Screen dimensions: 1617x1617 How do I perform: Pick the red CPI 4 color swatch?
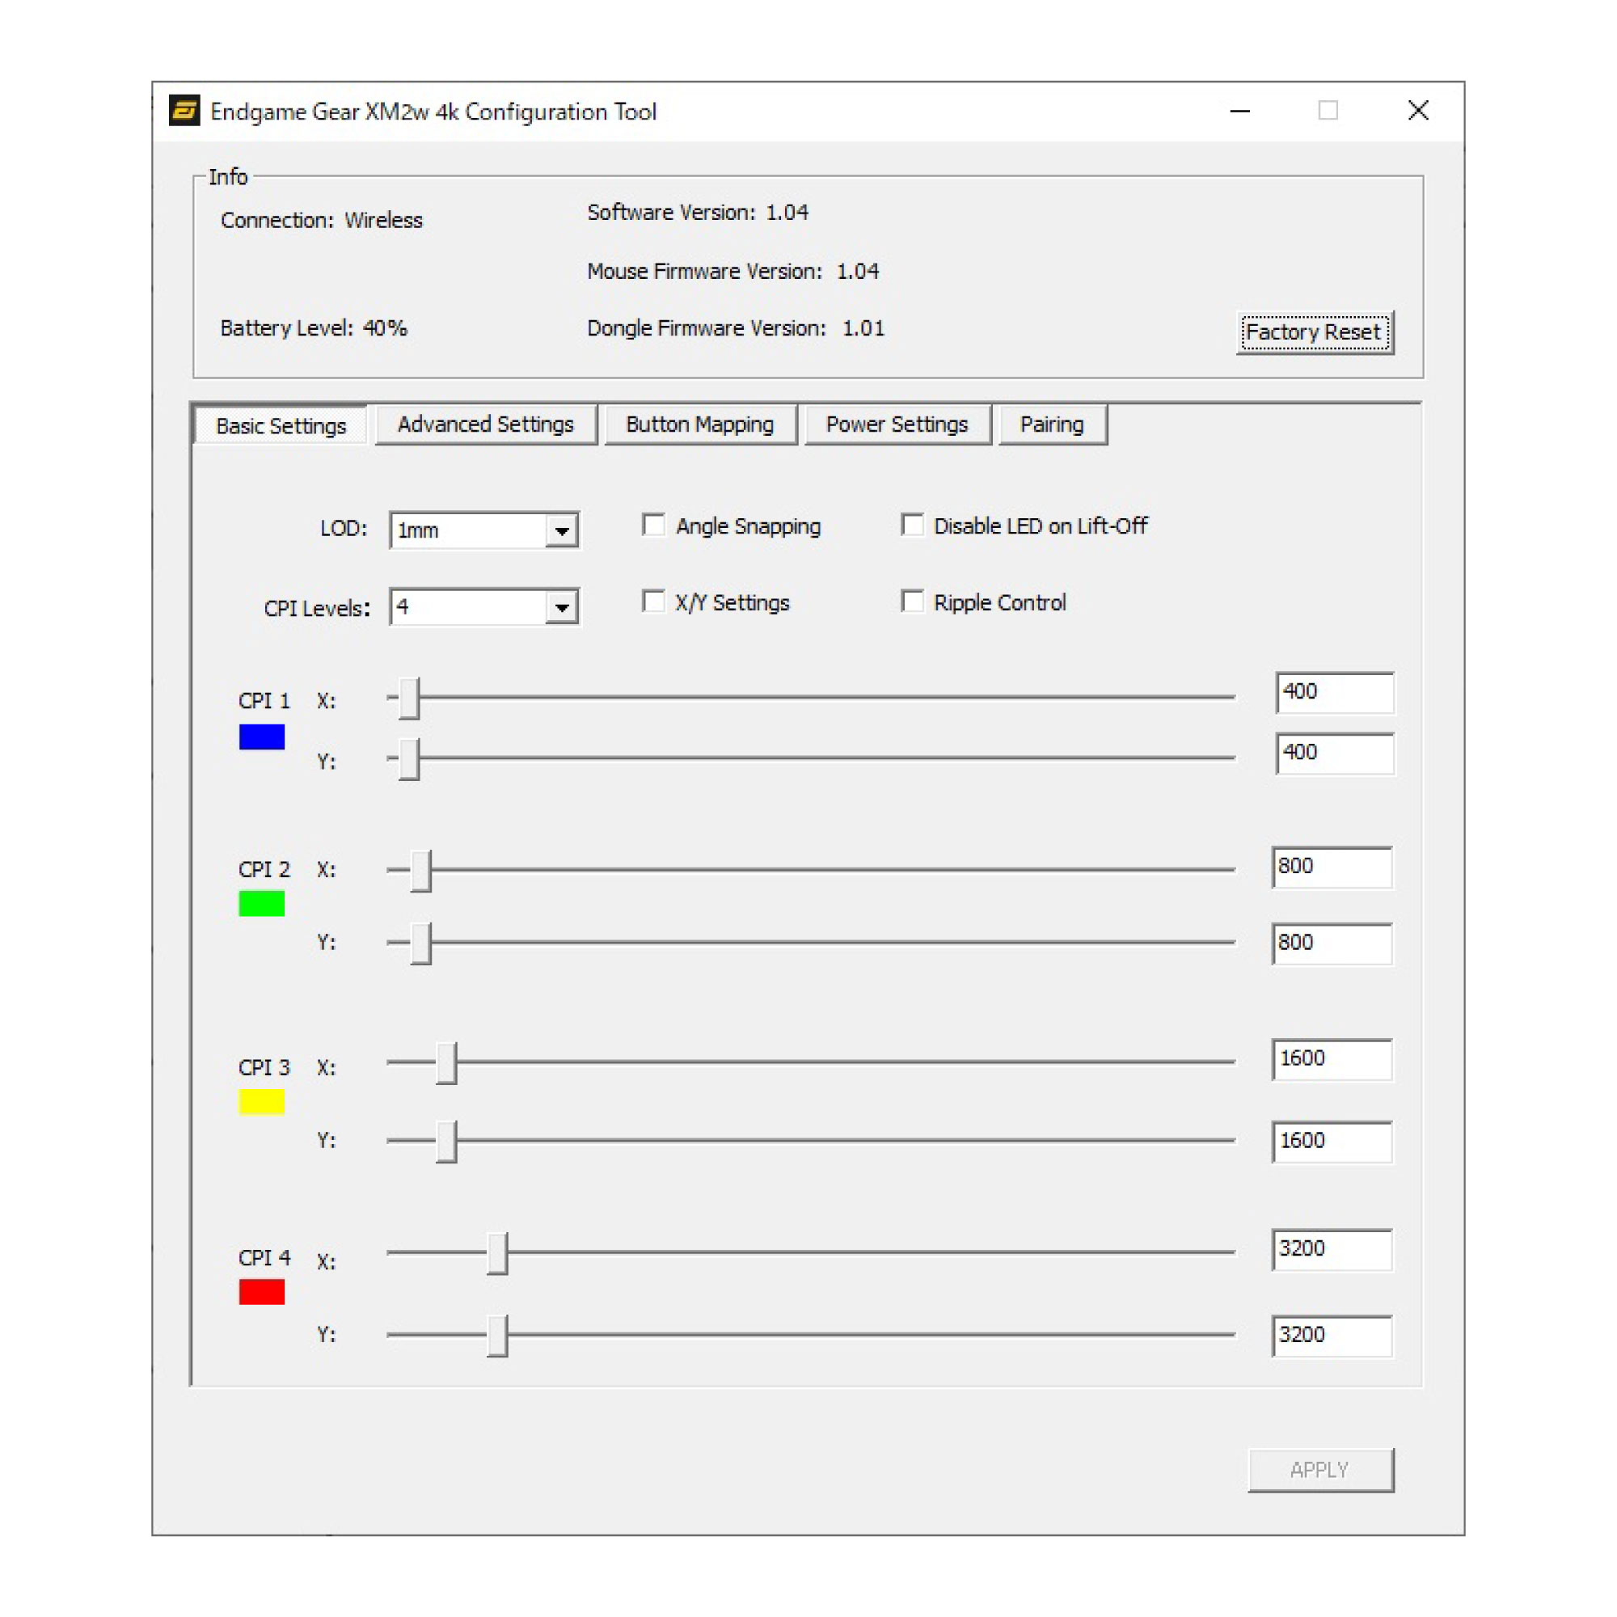(262, 1291)
